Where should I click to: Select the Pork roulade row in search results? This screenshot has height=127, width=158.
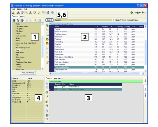[x=99, y=50]
